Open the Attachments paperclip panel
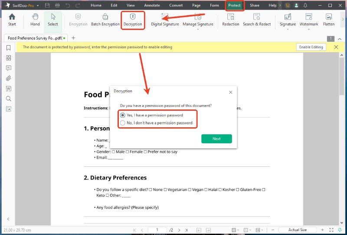 8,78
